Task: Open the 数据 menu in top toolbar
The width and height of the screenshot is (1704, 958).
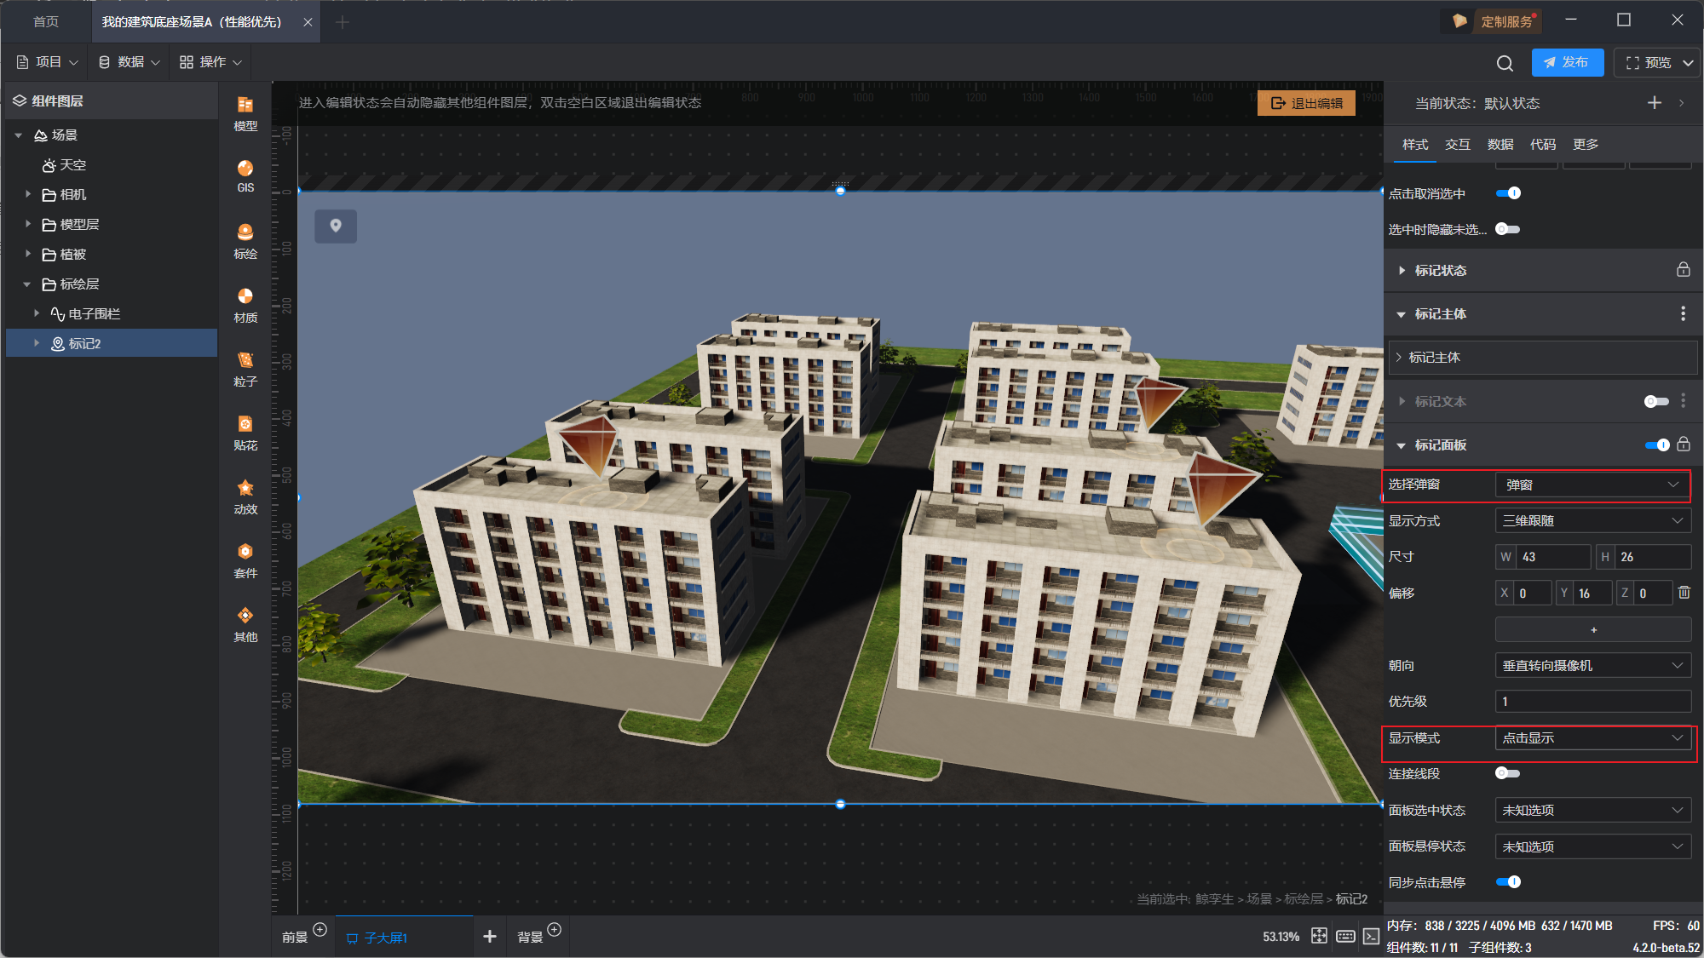Action: pyautogui.click(x=130, y=62)
